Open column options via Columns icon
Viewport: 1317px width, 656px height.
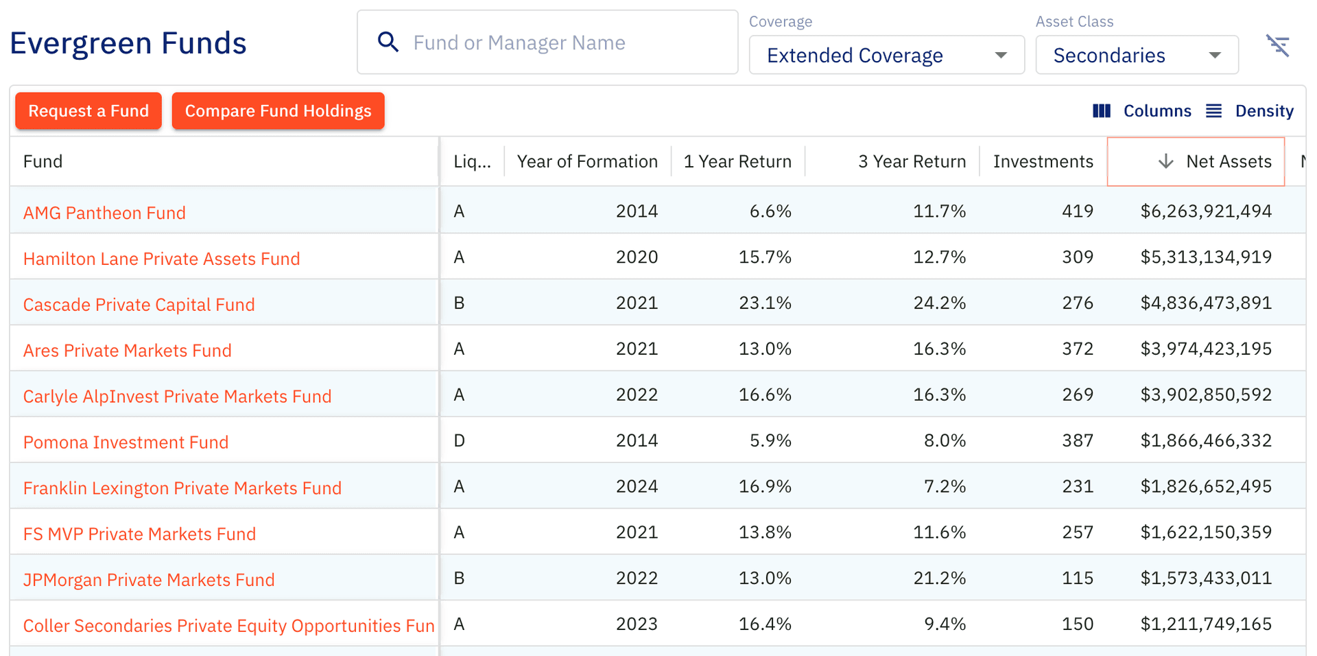[x=1102, y=110]
